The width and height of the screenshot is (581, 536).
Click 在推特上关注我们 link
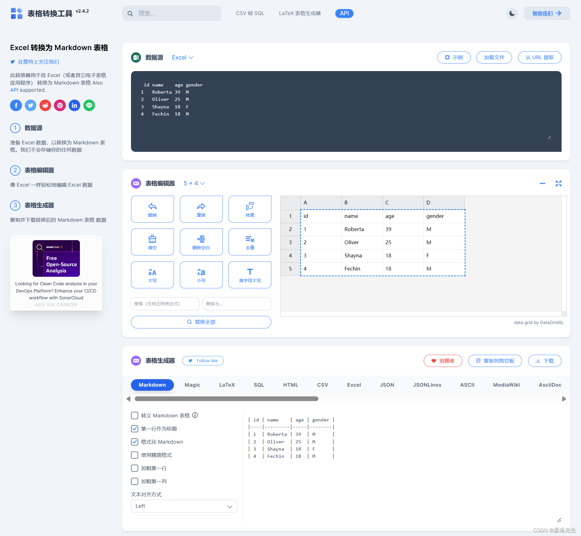39,62
